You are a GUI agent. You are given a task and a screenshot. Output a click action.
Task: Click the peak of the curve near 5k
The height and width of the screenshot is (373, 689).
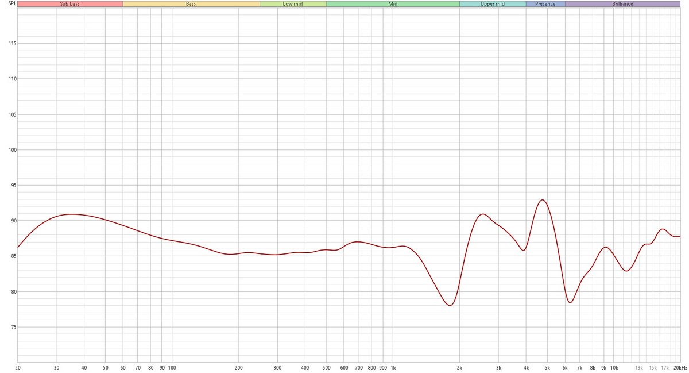pyautogui.click(x=542, y=201)
